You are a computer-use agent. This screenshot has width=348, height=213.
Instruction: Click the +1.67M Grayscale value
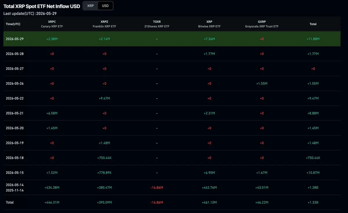click(x=262, y=173)
